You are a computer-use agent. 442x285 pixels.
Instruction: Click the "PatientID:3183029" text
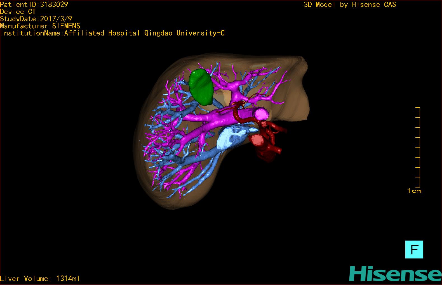34,4
